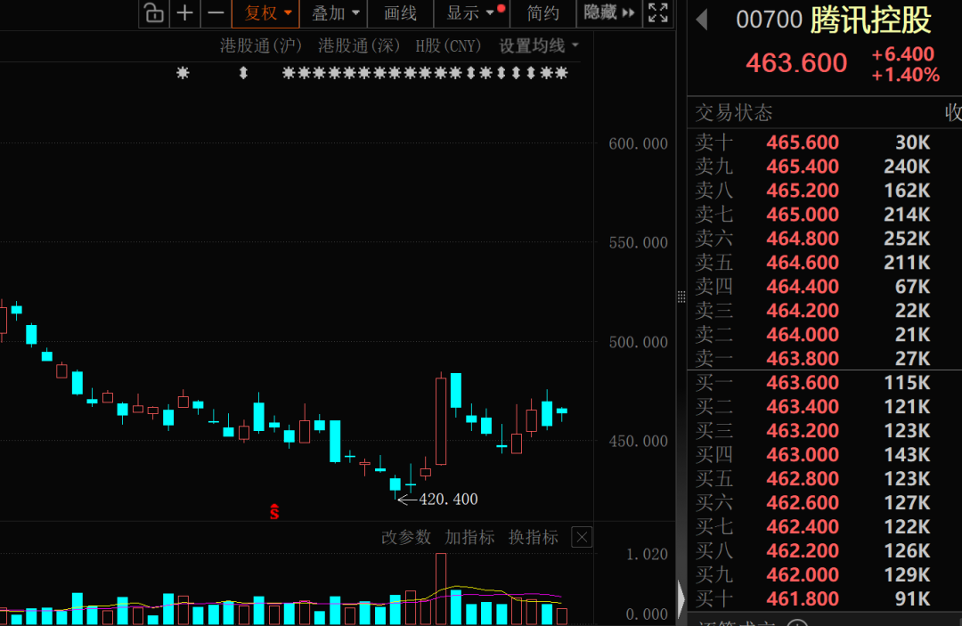962x626 pixels.
Task: Select 买四 price 463.000
Action: coord(803,454)
